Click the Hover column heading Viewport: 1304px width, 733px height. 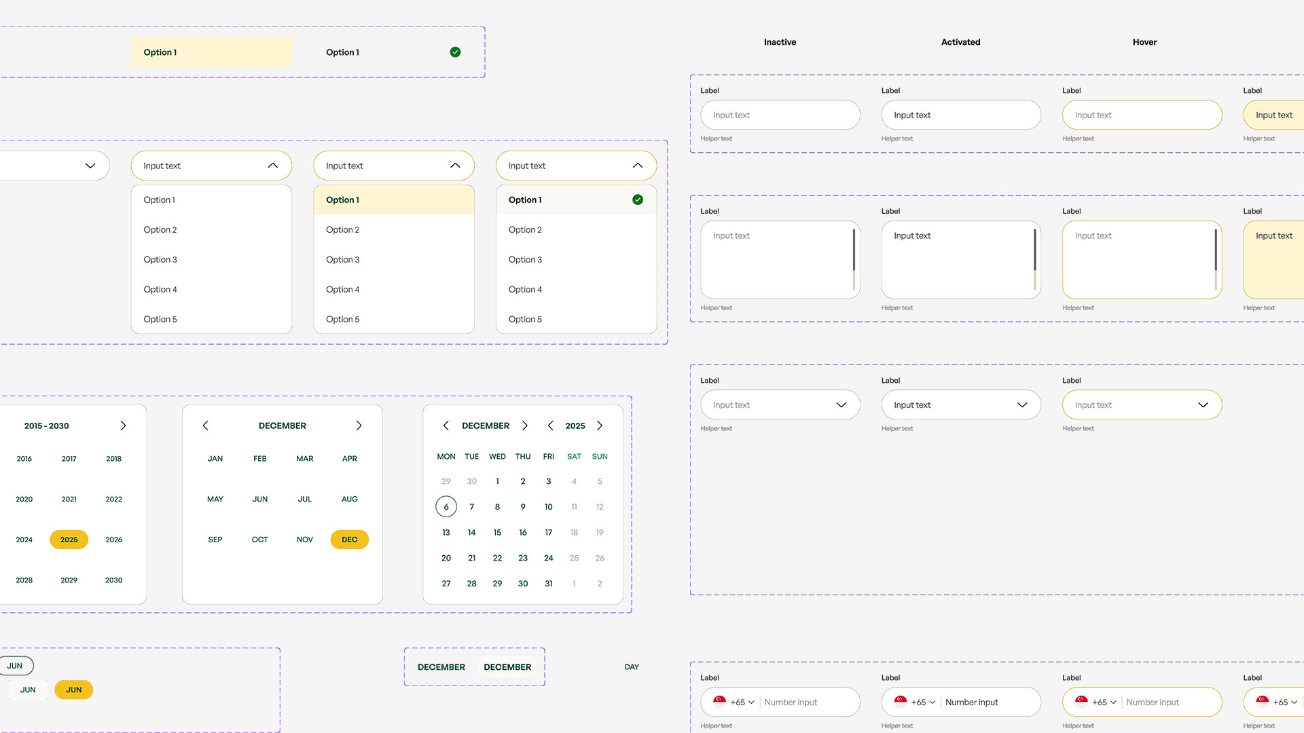pos(1144,42)
